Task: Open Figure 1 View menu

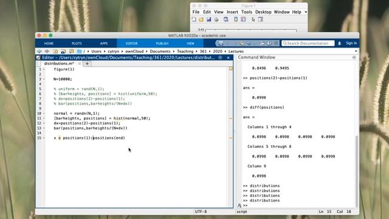Action: pos(219,12)
